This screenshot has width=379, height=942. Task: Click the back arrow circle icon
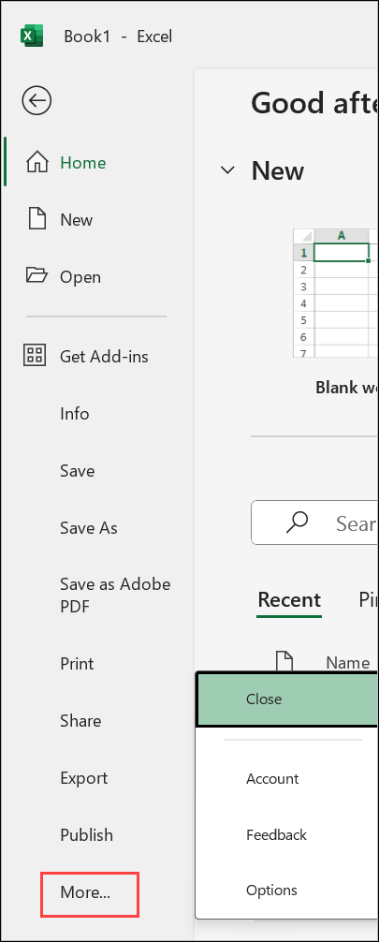point(36,100)
